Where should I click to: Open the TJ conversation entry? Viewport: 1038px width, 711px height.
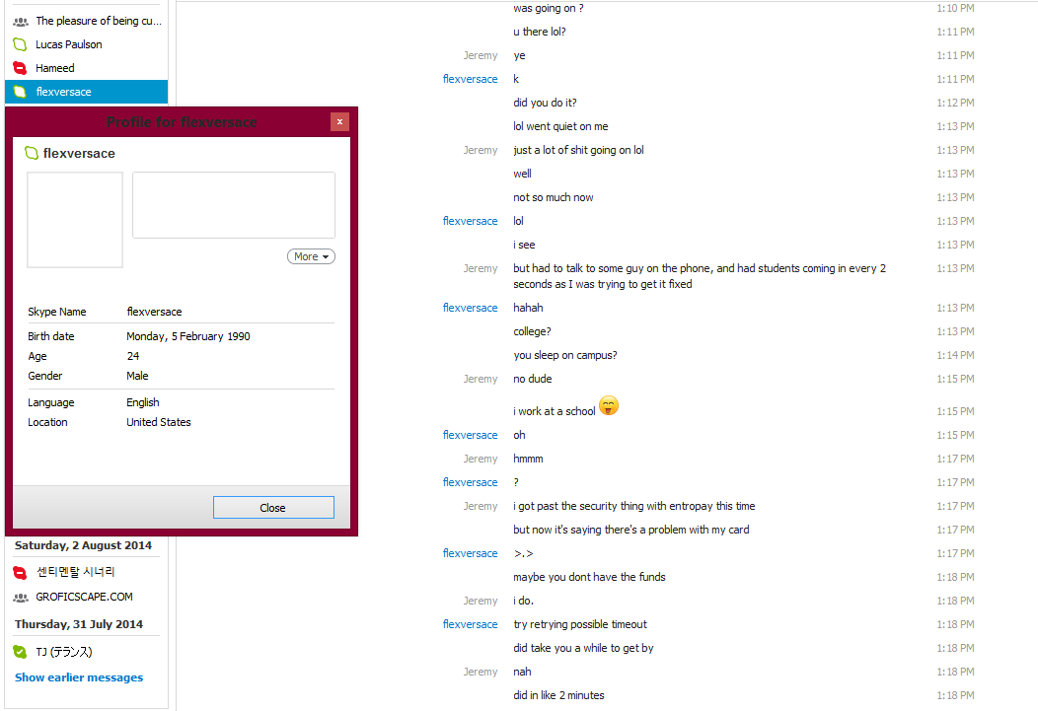[x=86, y=652]
